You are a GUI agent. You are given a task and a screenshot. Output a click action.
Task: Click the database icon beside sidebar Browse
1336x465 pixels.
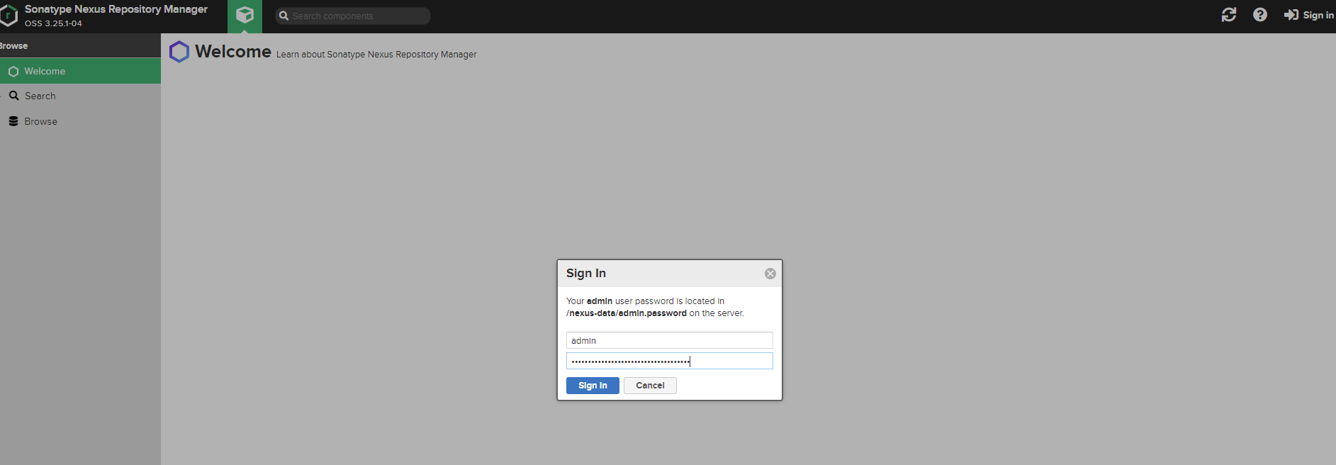13,121
